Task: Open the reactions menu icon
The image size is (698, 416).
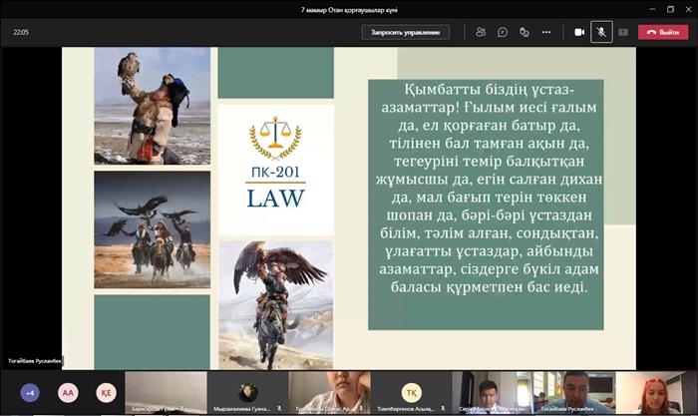Action: 523,32
